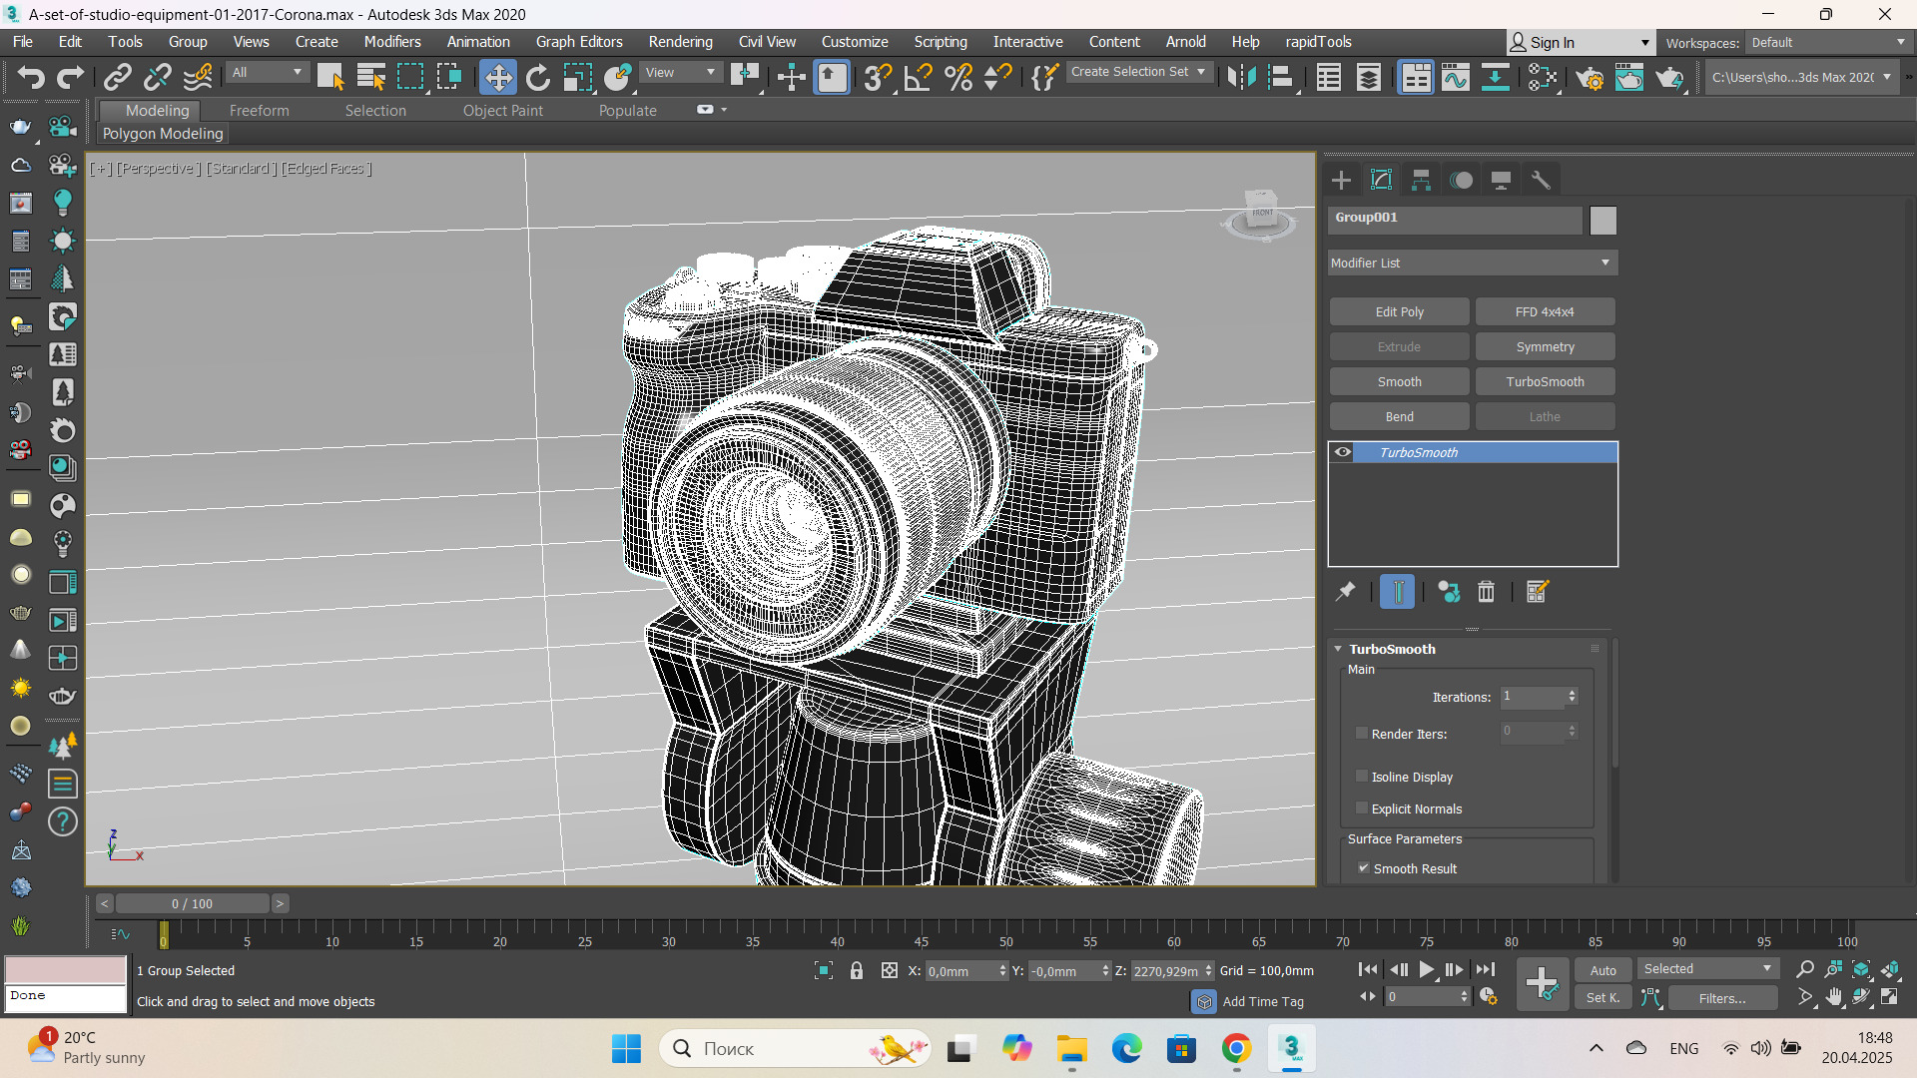Open the Modifiers menu
The image size is (1917, 1078).
click(391, 42)
